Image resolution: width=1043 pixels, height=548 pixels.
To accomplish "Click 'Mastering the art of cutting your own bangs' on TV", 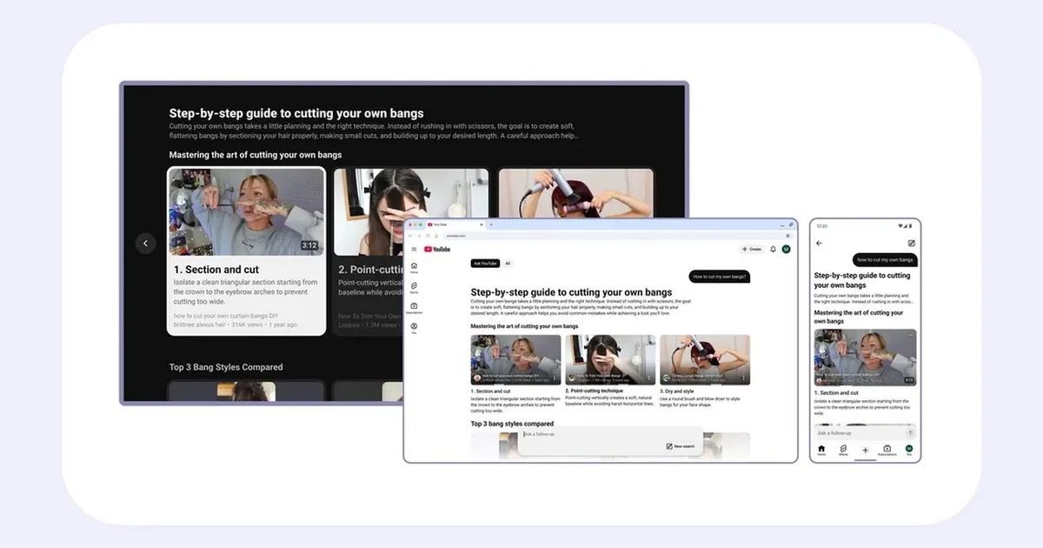I will tap(256, 155).
